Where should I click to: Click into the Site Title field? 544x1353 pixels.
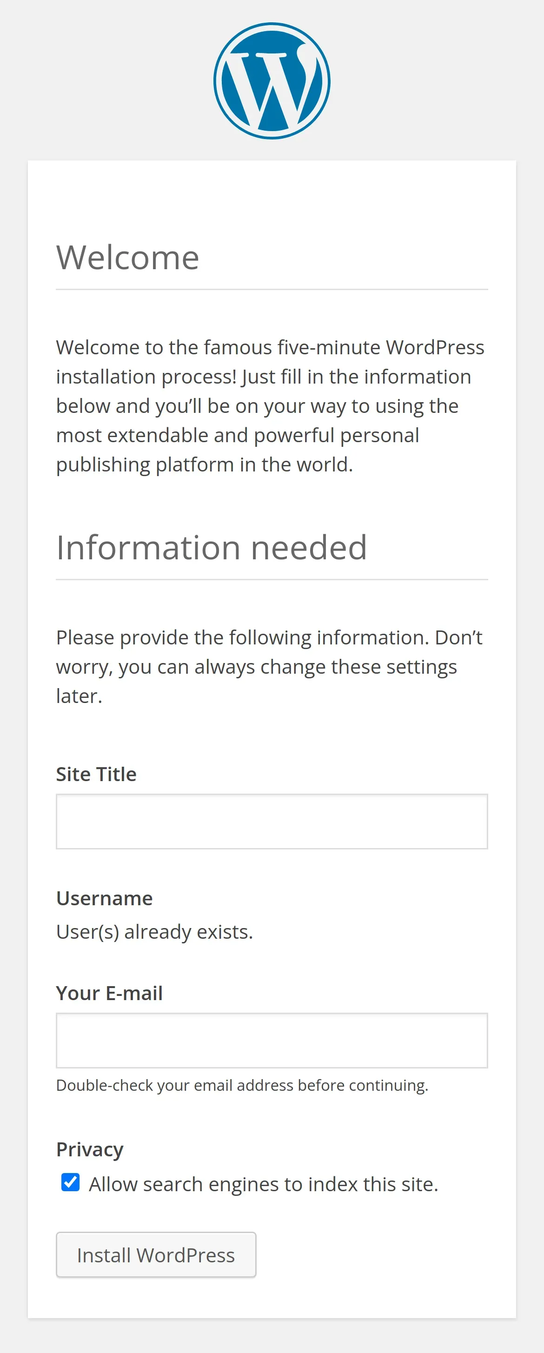pyautogui.click(x=272, y=821)
